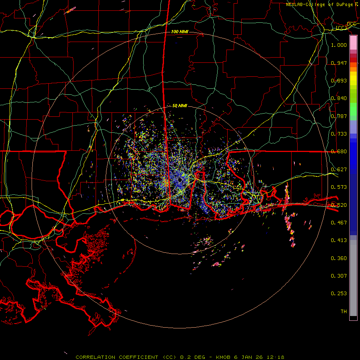Select the DCC label above the color bar
The width and height of the screenshot is (360, 360).
[351, 24]
